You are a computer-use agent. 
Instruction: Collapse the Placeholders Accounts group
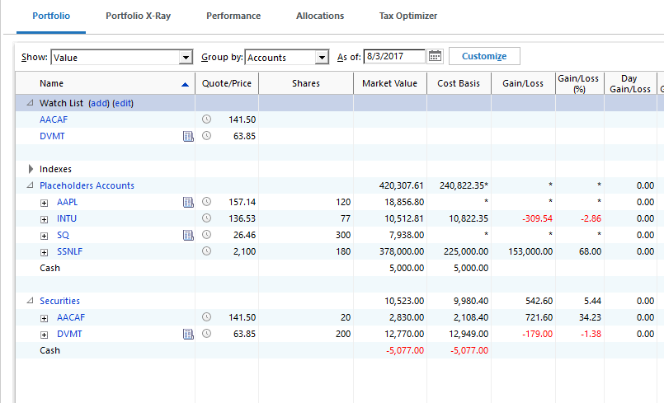pyautogui.click(x=31, y=185)
